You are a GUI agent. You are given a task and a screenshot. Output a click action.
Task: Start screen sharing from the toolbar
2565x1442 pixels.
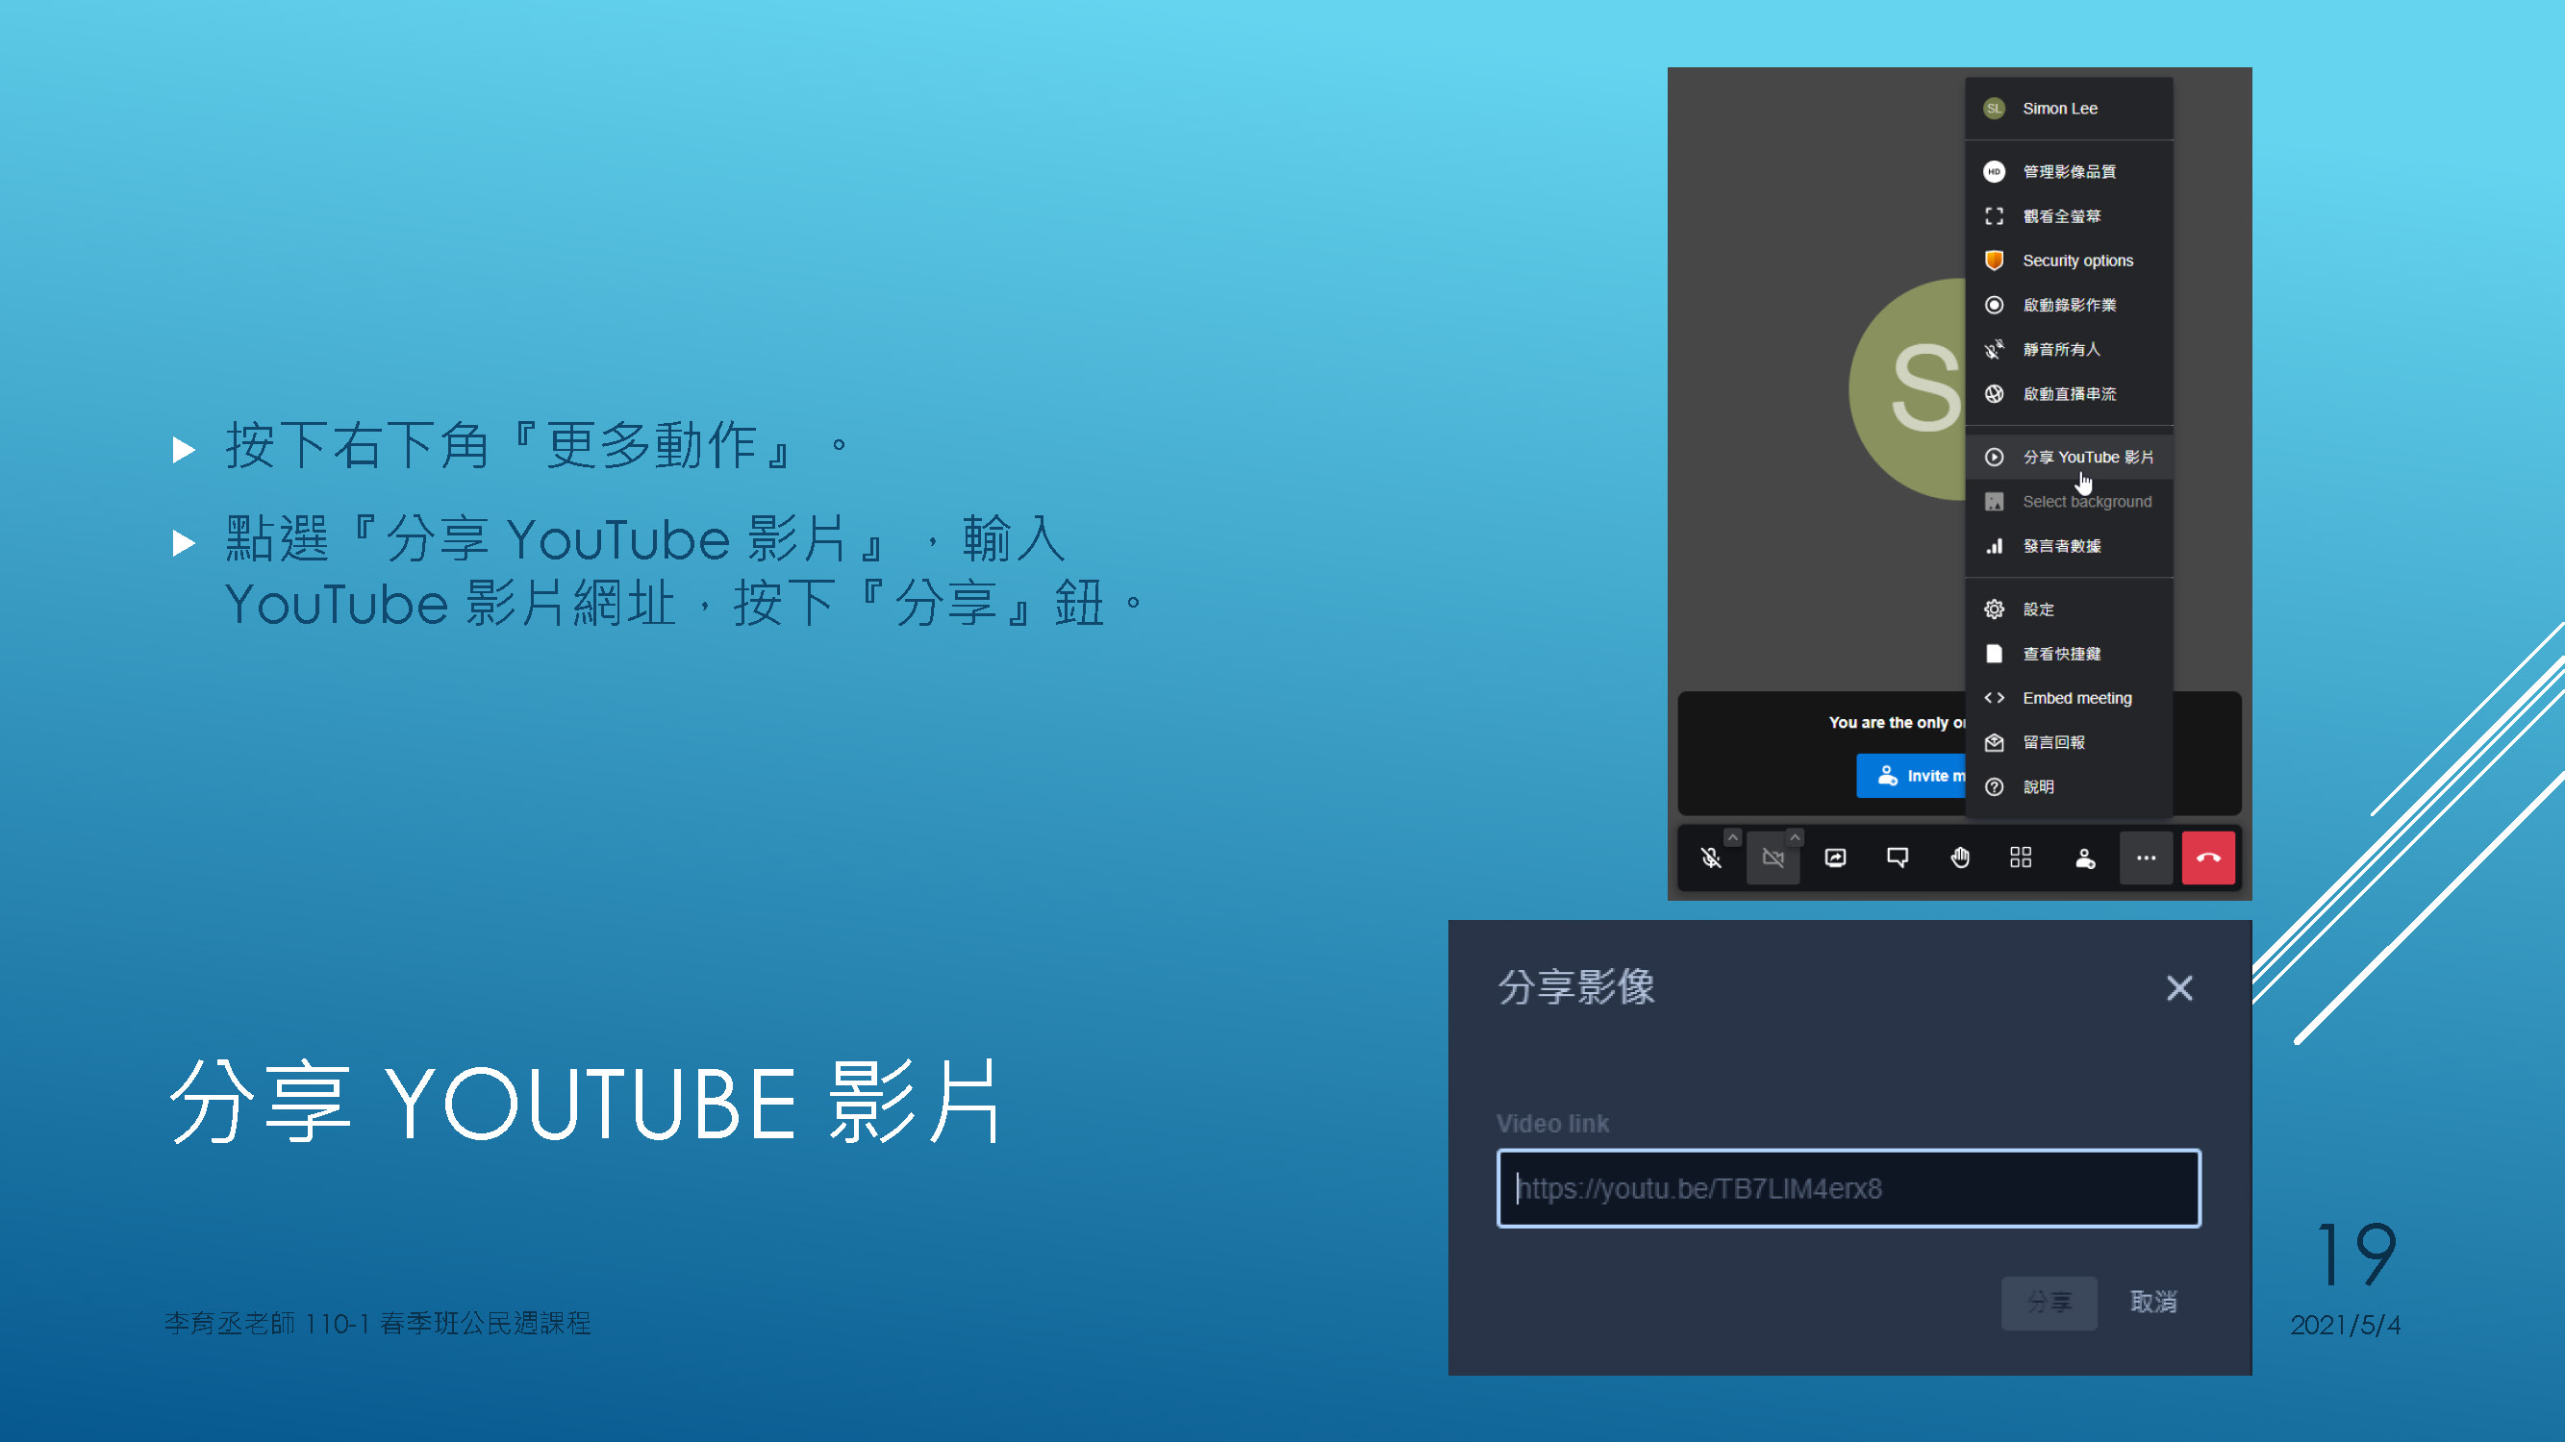click(x=1835, y=858)
